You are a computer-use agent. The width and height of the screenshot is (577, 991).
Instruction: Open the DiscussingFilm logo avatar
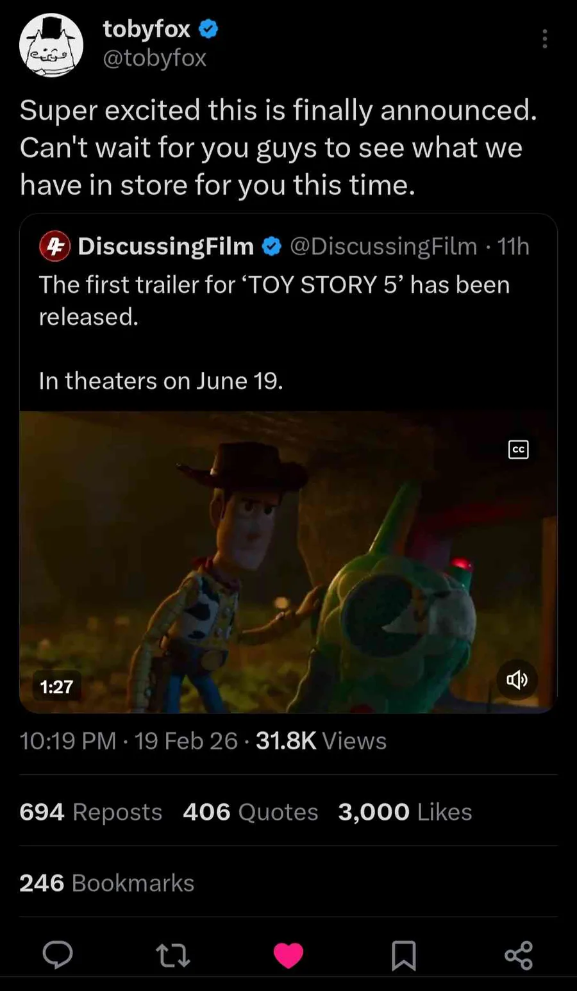click(54, 246)
